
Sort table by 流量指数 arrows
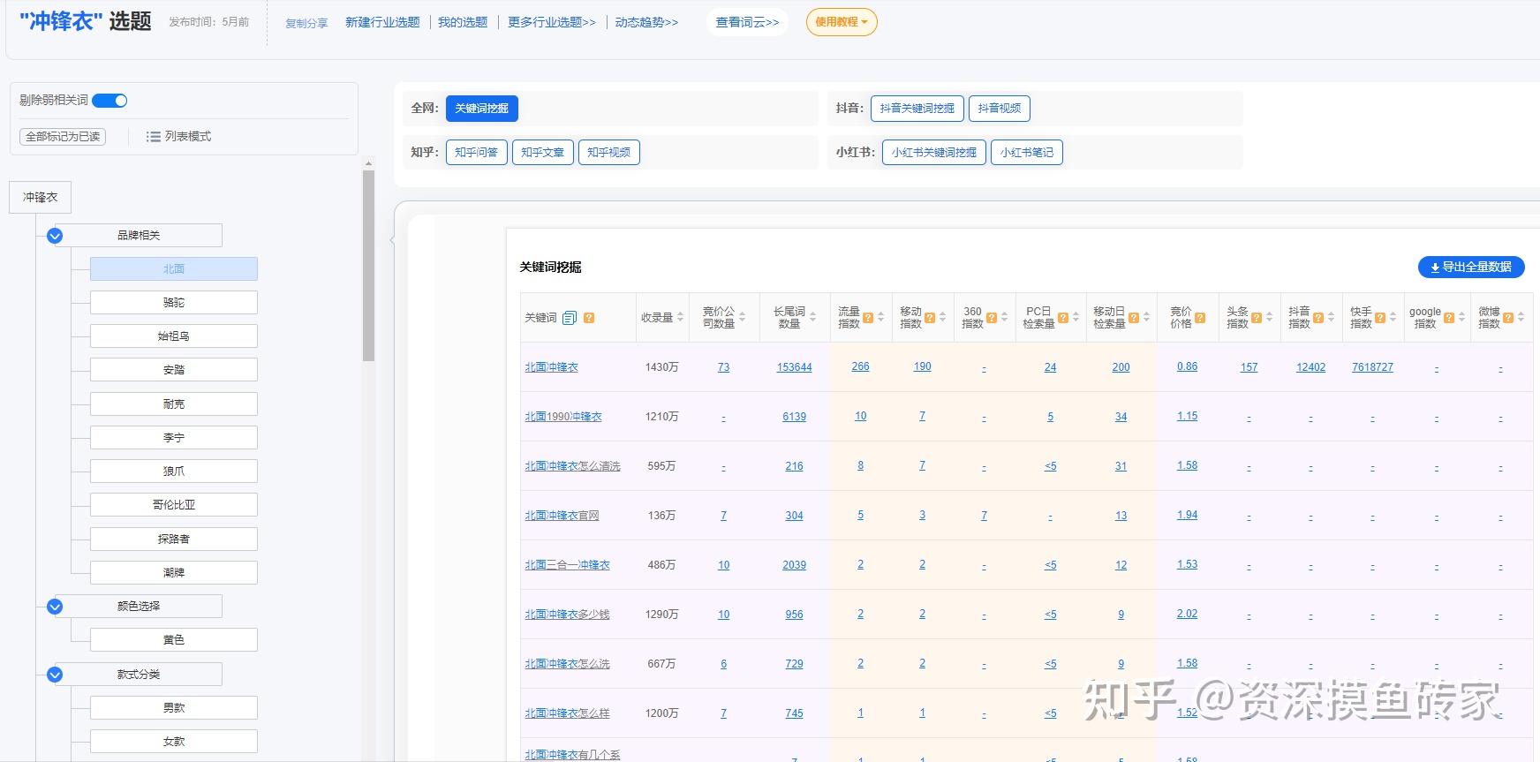click(881, 317)
